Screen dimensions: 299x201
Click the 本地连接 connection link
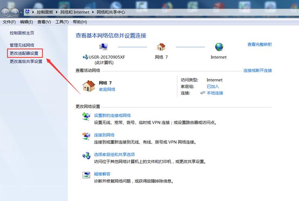(215, 93)
